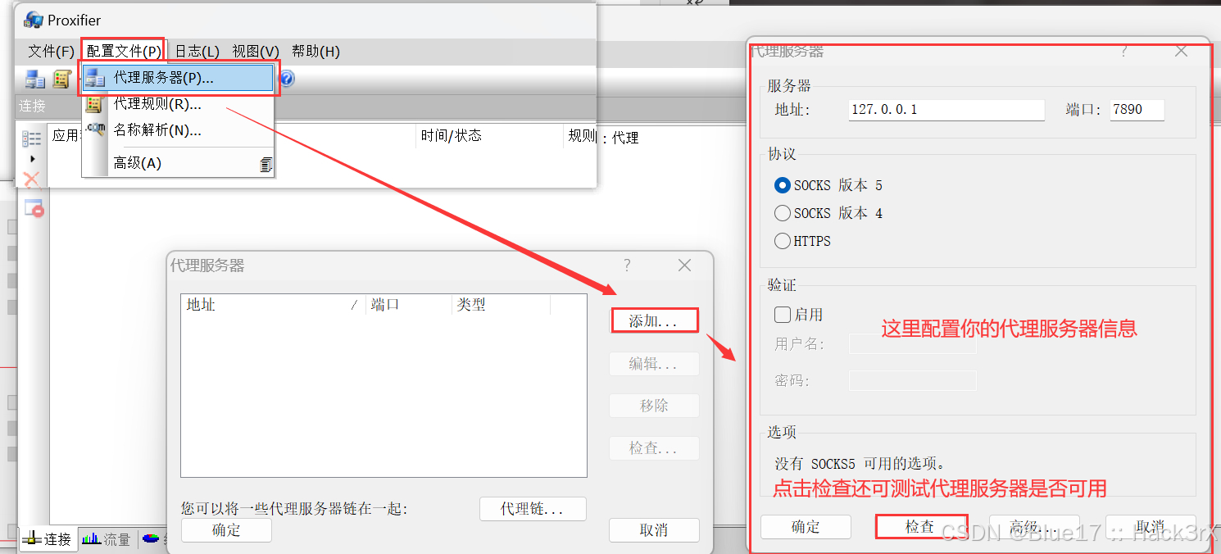Open the 文件(F) menu
1221x554 pixels.
(x=52, y=52)
